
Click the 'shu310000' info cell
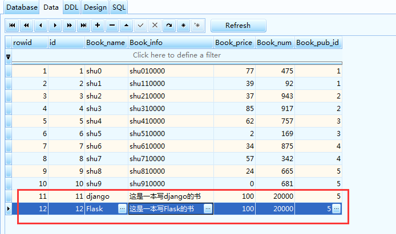(171, 109)
